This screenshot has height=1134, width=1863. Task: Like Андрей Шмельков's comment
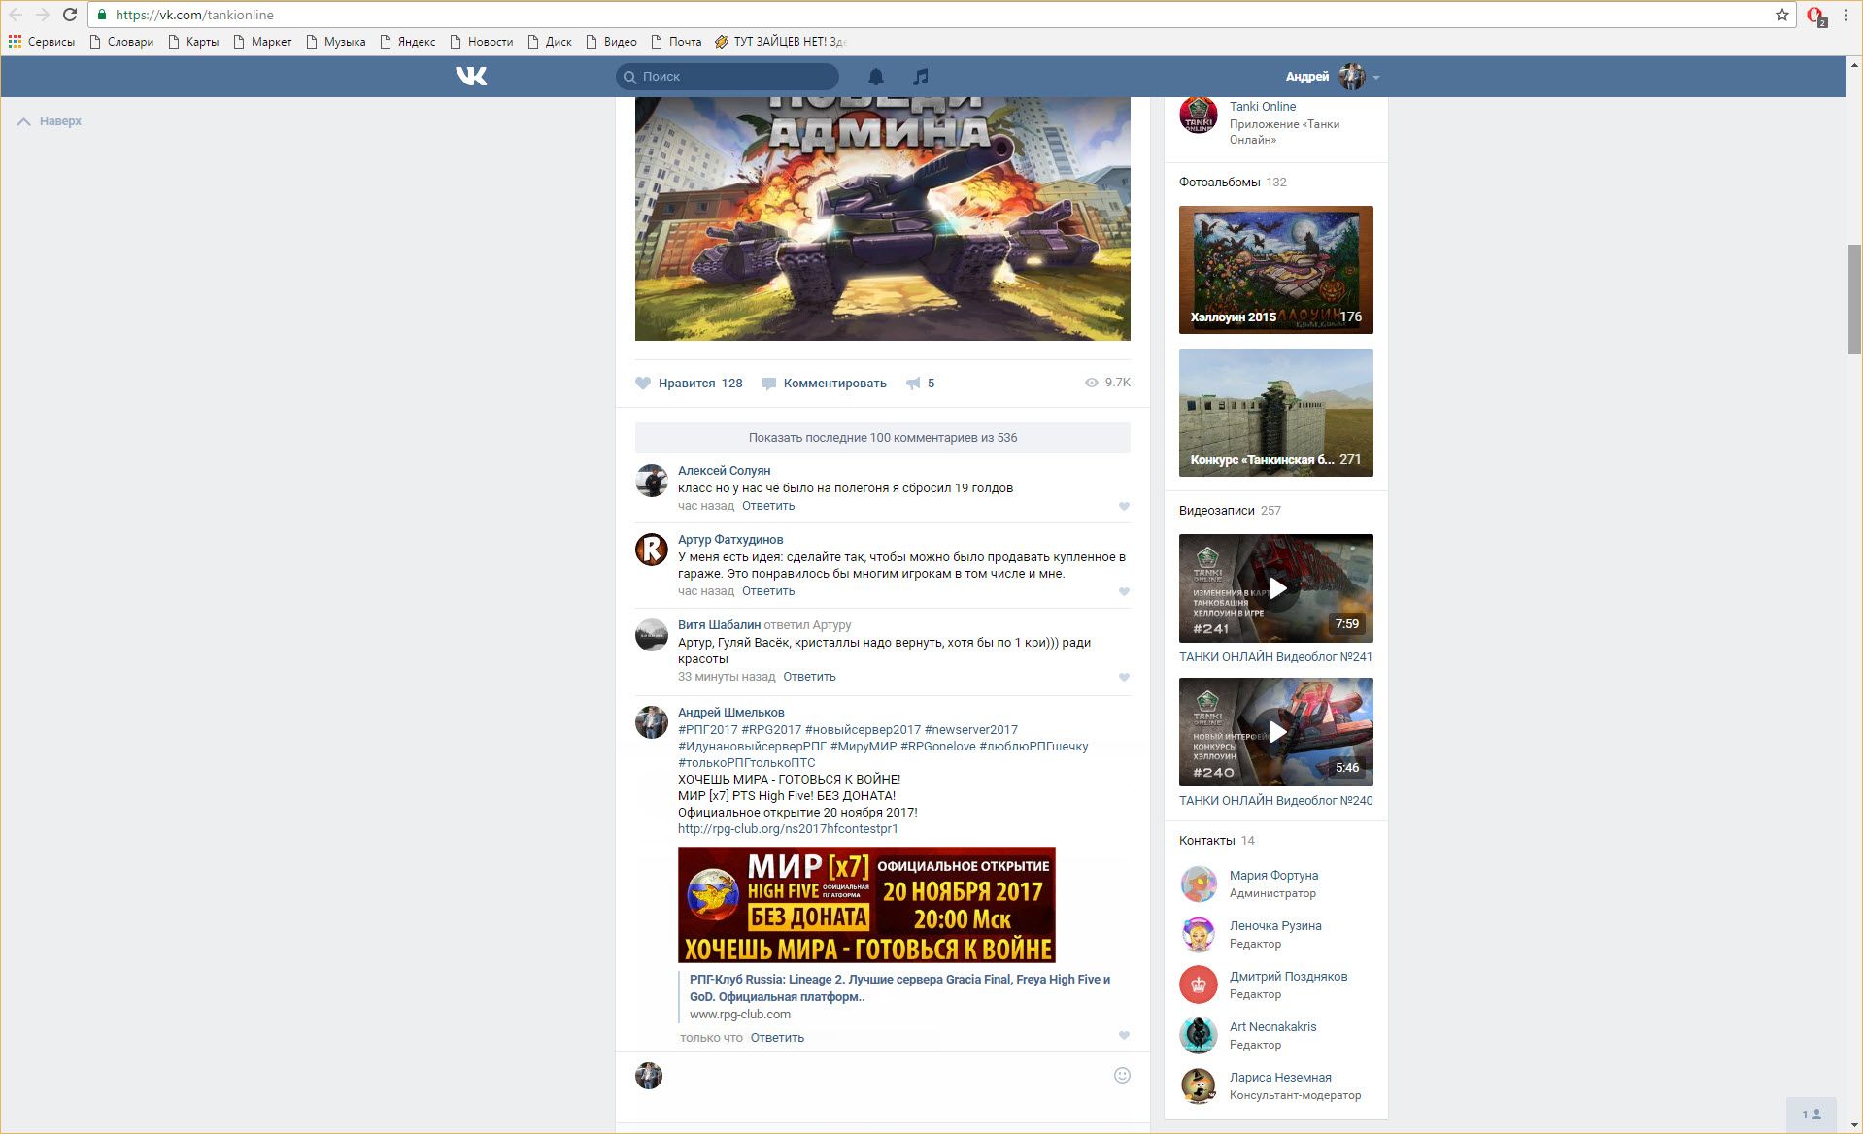click(x=1124, y=1035)
